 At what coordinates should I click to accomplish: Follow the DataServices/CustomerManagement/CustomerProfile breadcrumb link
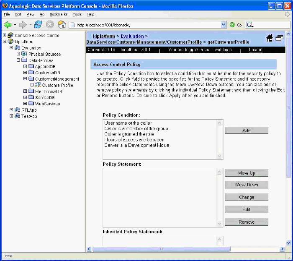(144, 42)
